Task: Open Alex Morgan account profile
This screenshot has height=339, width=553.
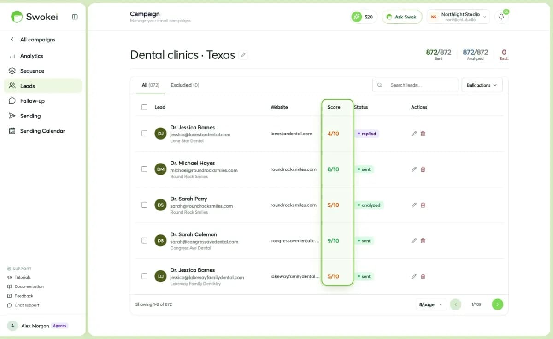Action: pyautogui.click(x=38, y=326)
